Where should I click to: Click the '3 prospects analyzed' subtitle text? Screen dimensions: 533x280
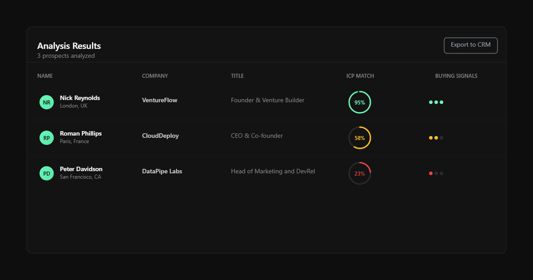pyautogui.click(x=66, y=56)
